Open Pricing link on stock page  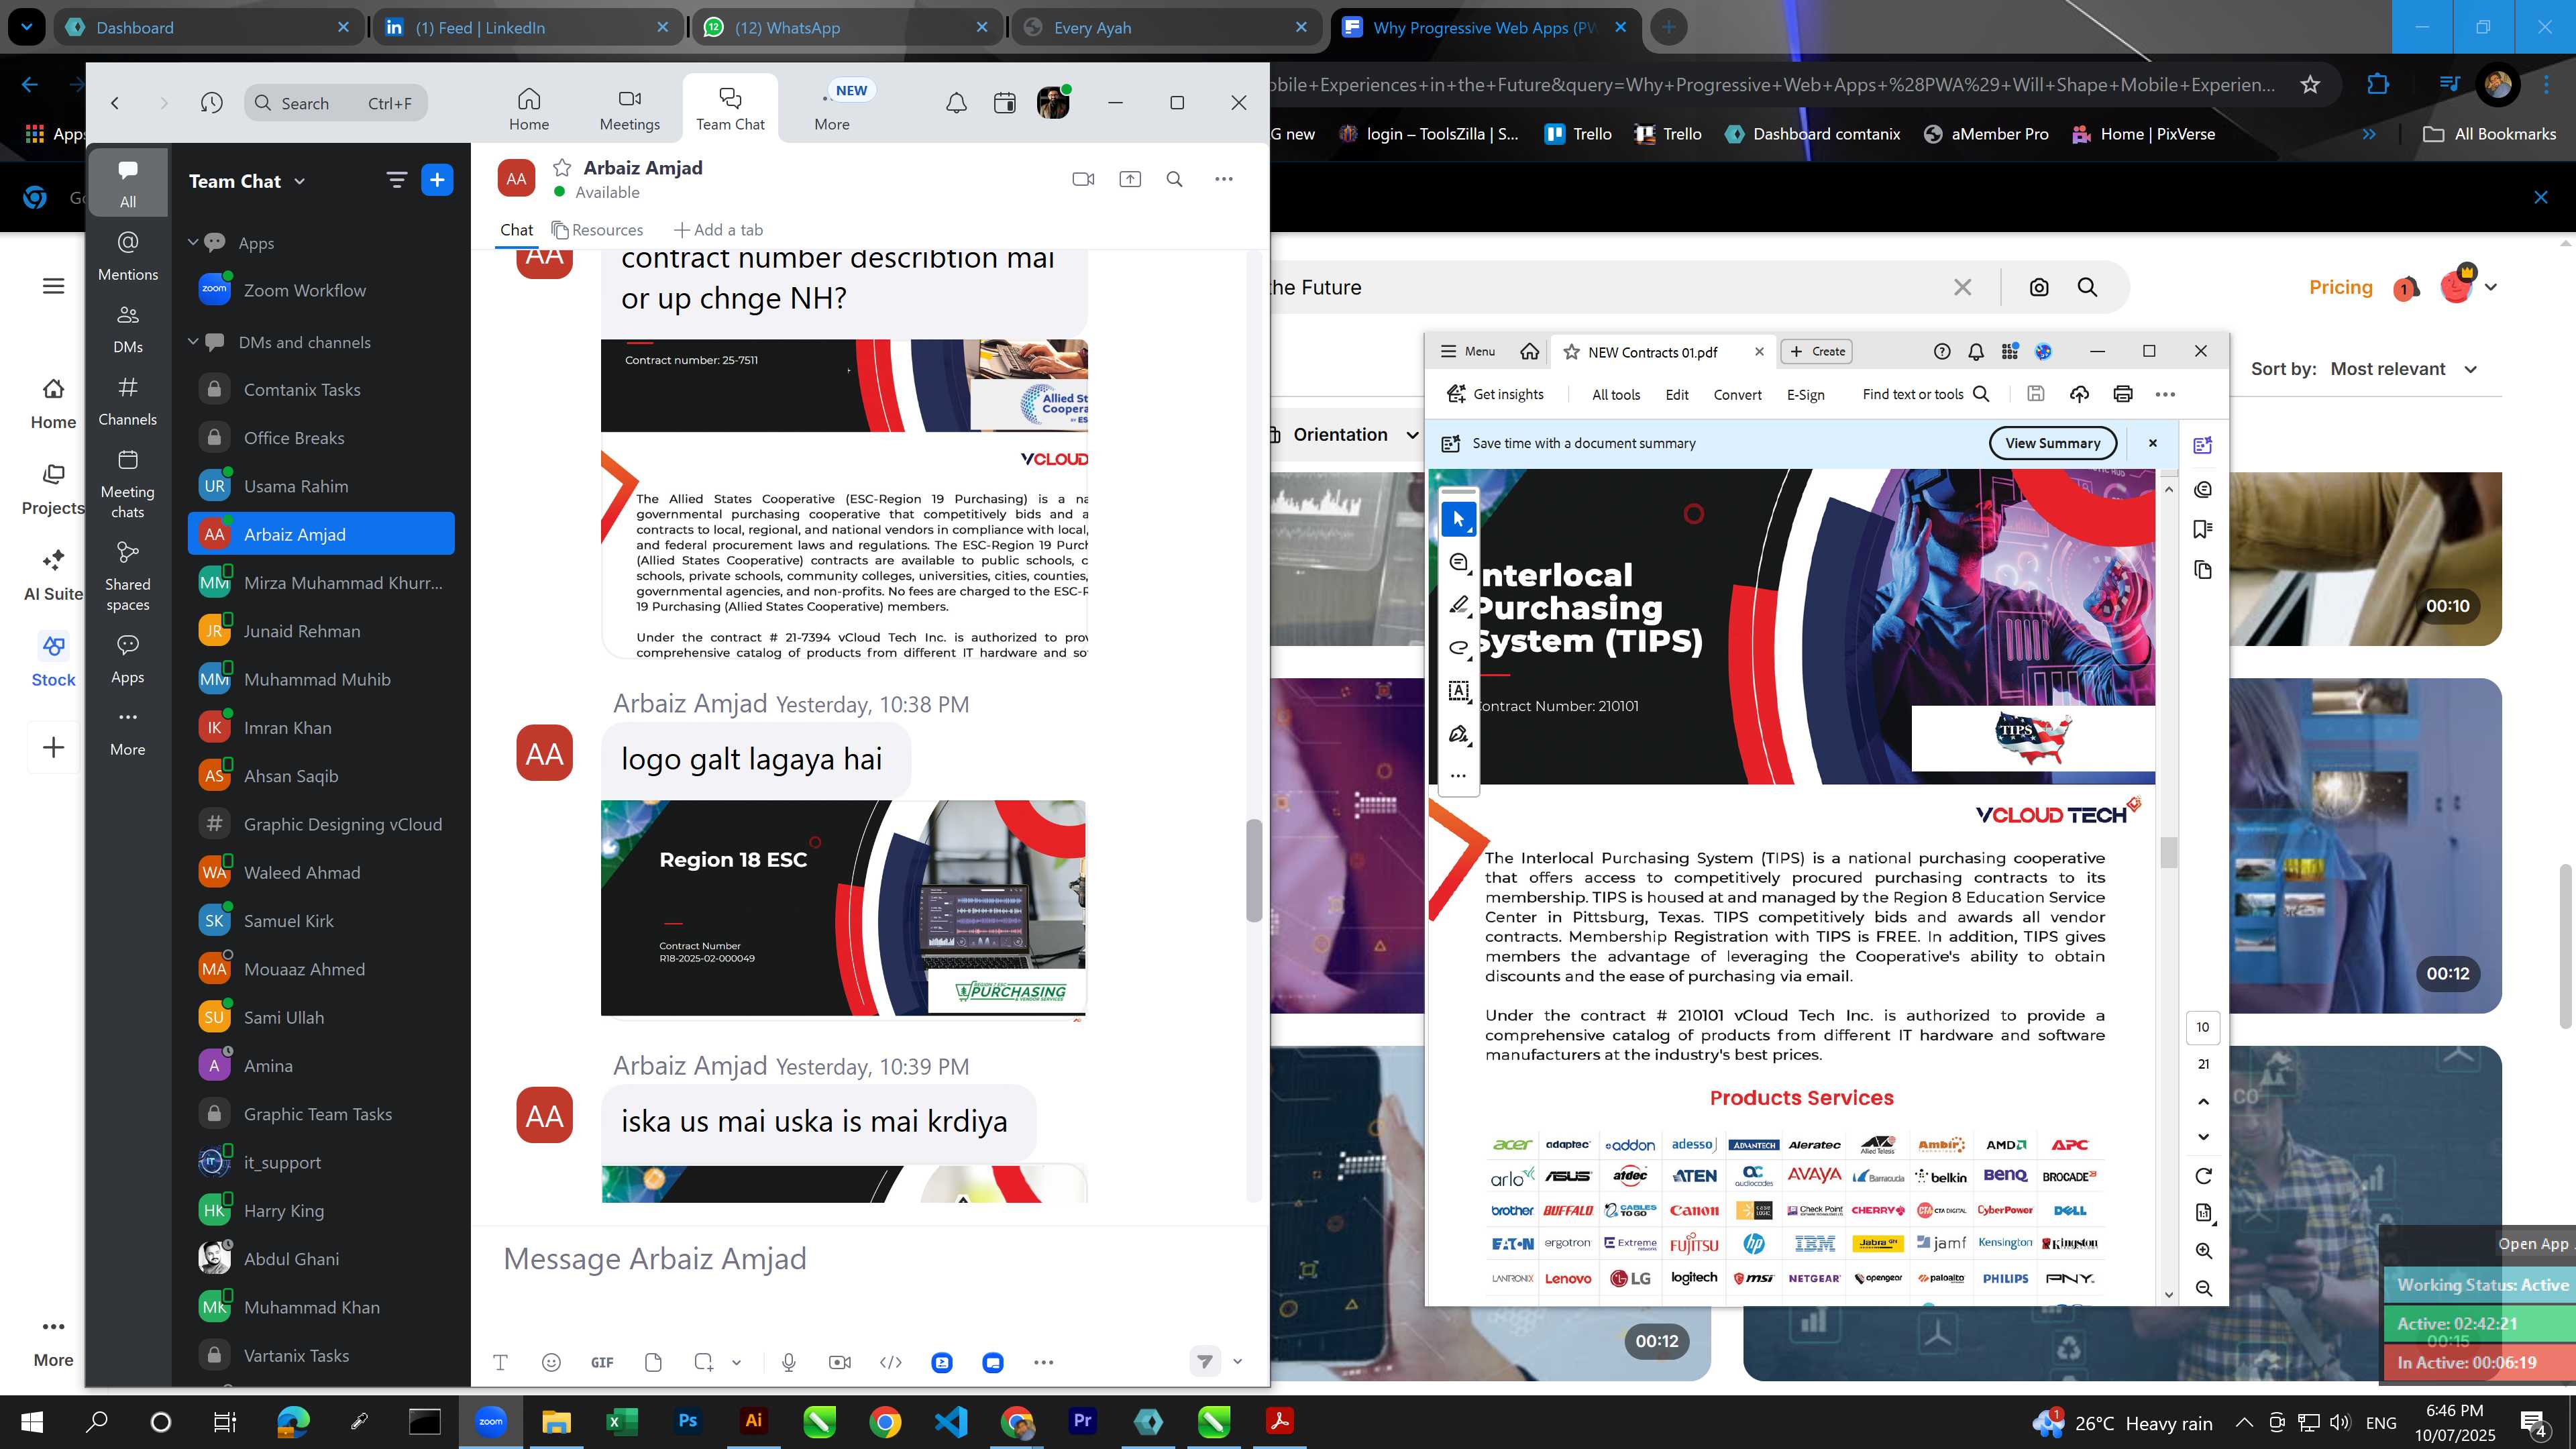[x=2340, y=287]
